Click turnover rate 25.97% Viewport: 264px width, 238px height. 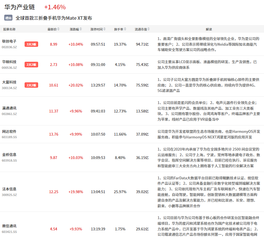[120, 192]
